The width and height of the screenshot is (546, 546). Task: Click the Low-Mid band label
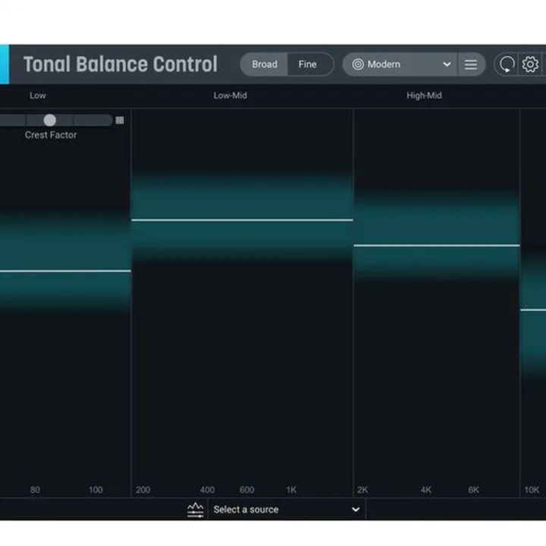pyautogui.click(x=231, y=96)
